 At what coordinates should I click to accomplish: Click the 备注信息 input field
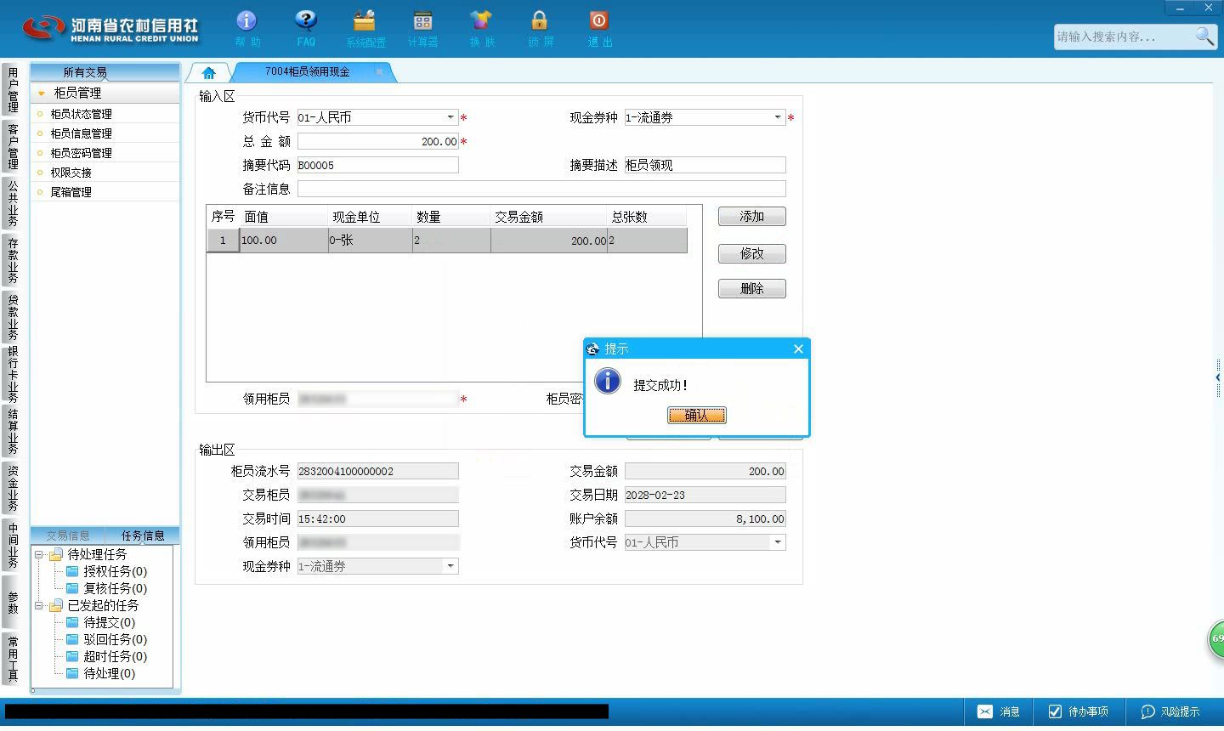coord(541,189)
